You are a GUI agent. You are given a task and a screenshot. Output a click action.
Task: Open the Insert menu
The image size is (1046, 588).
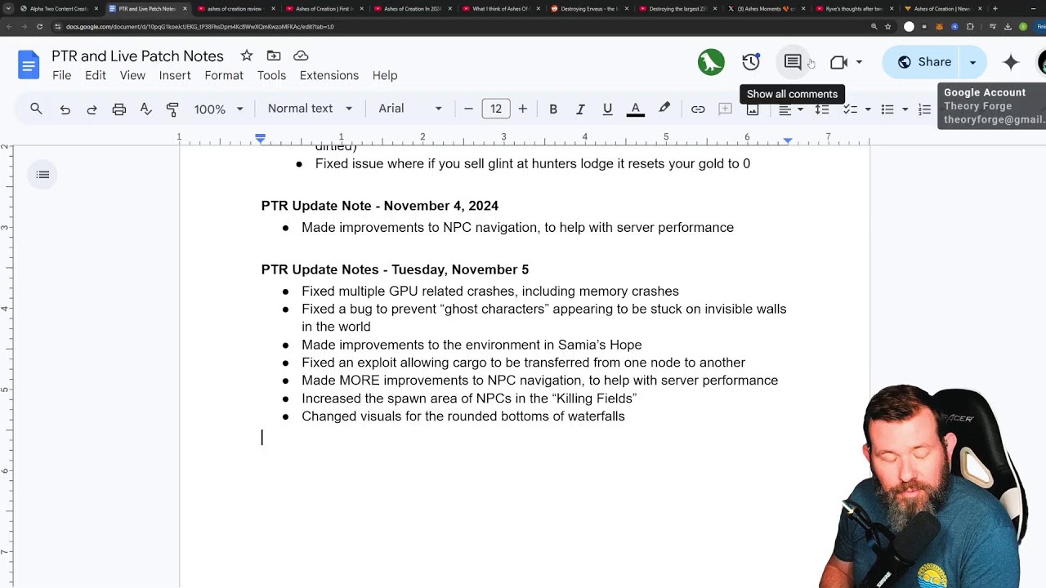175,75
